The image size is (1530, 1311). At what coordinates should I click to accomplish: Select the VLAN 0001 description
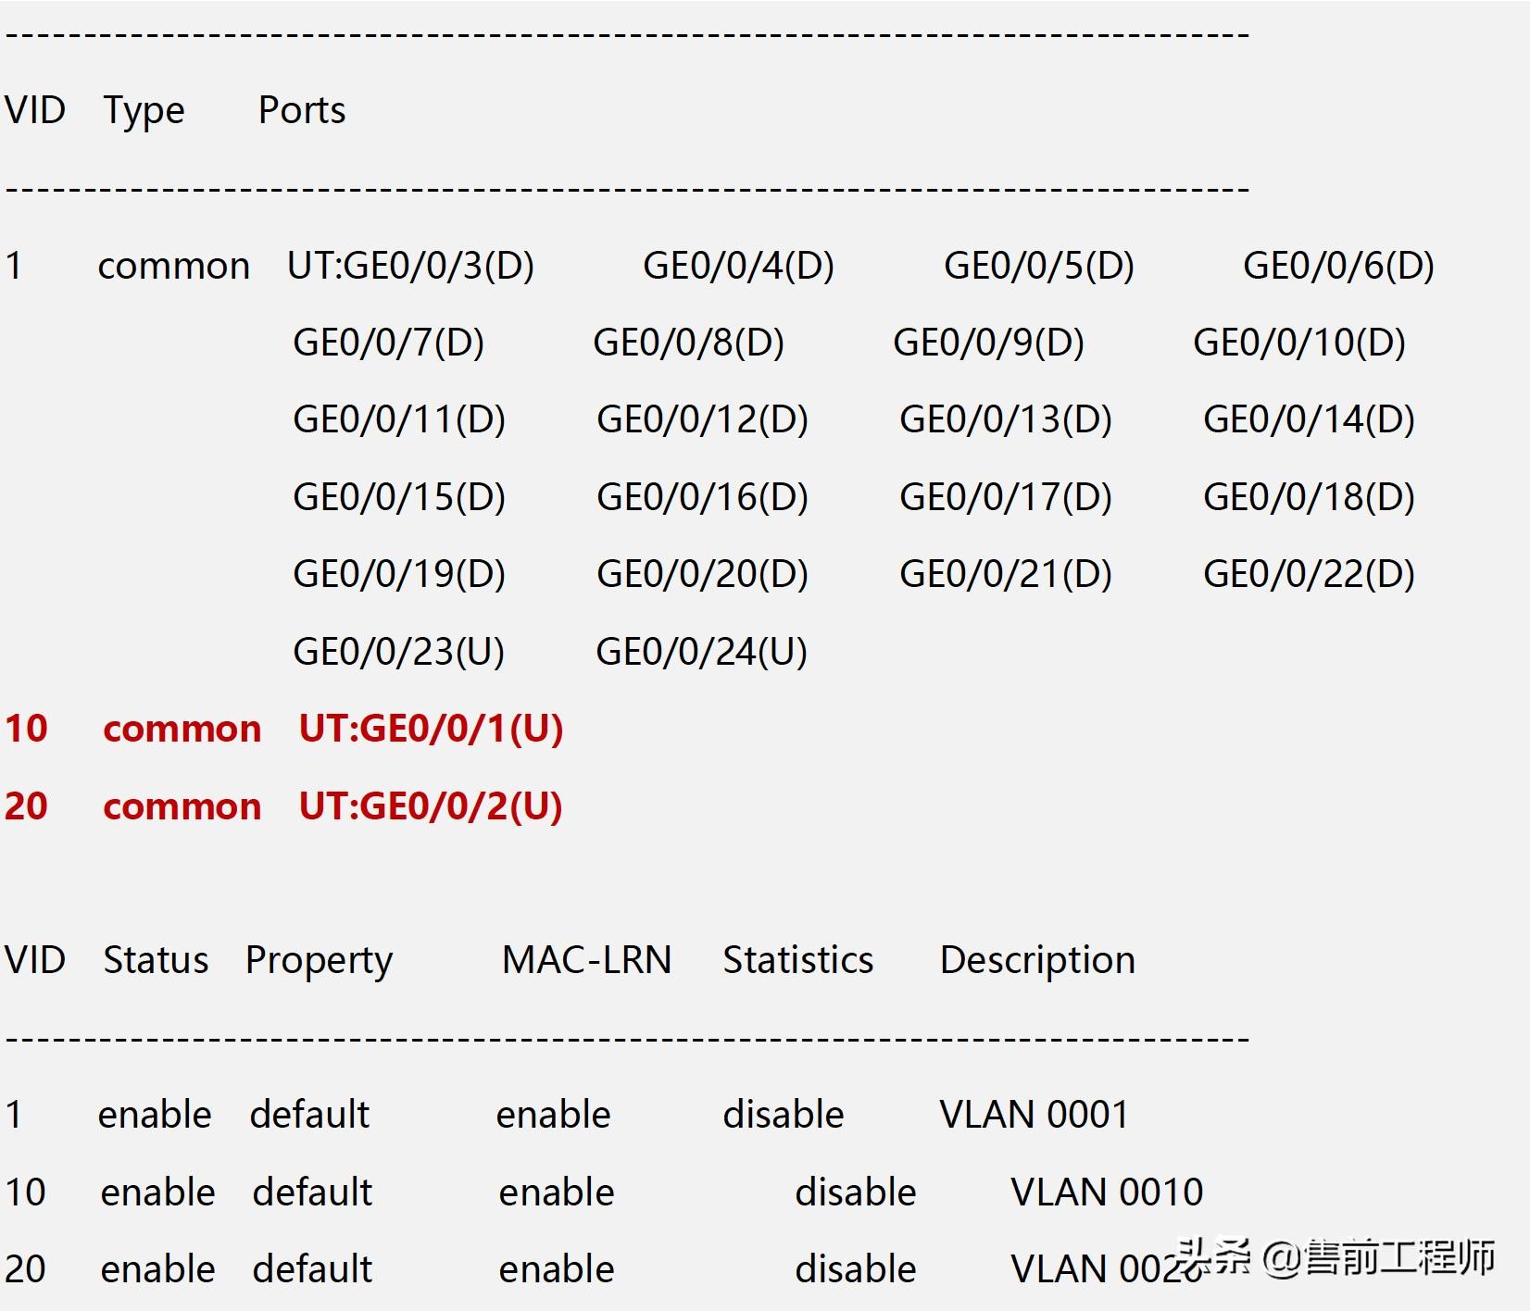[1034, 1115]
